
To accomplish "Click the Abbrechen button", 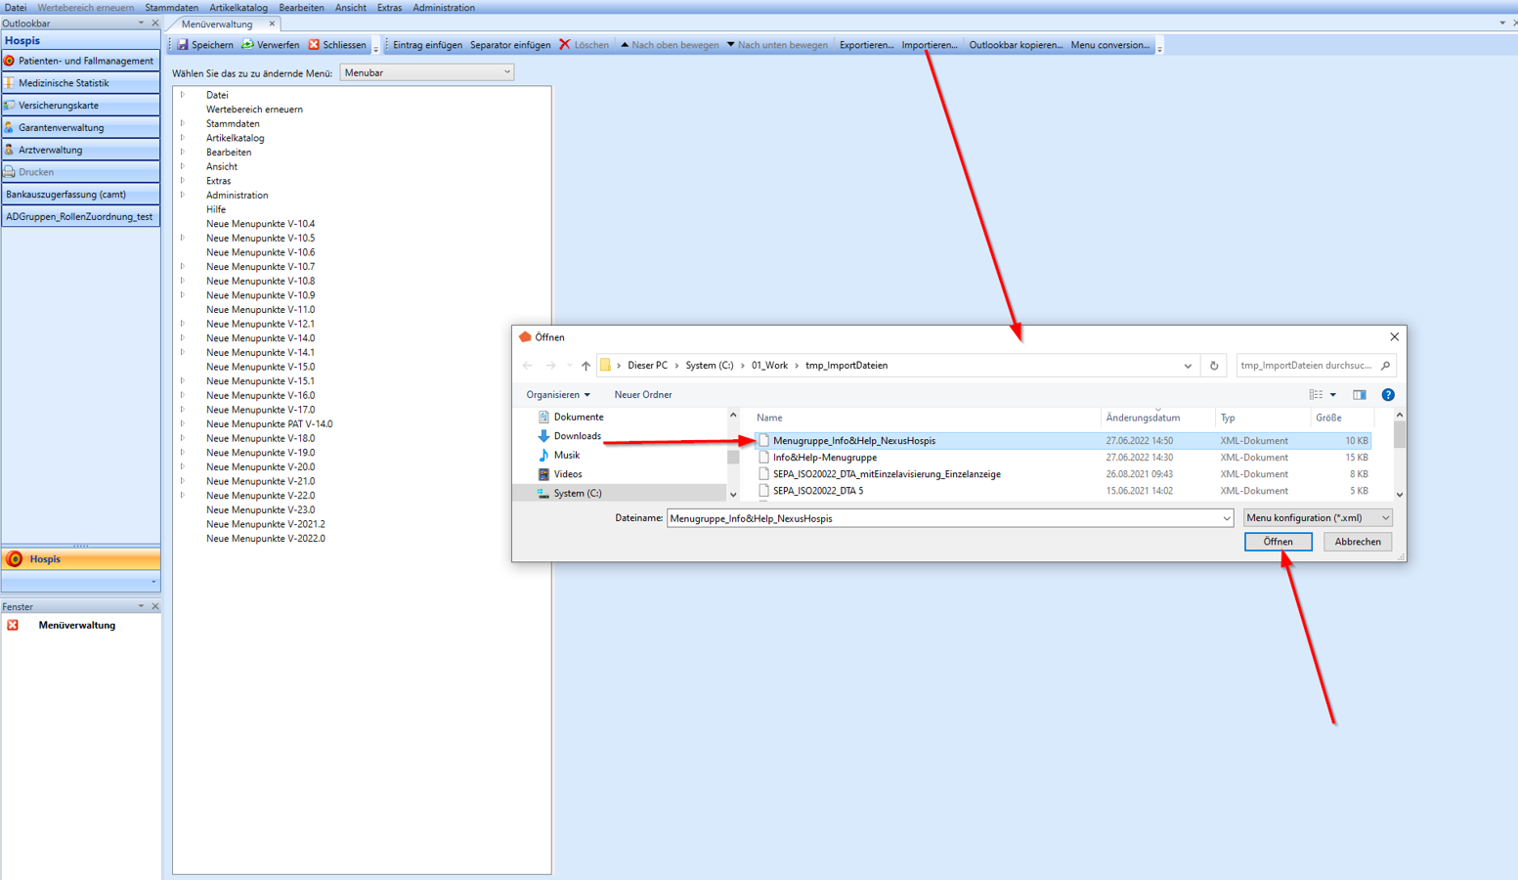I will click(1357, 542).
